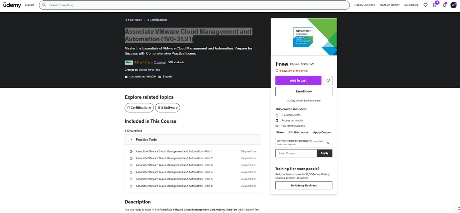Click the VMware course thumbnail
The width and height of the screenshot is (460, 213).
304,37
